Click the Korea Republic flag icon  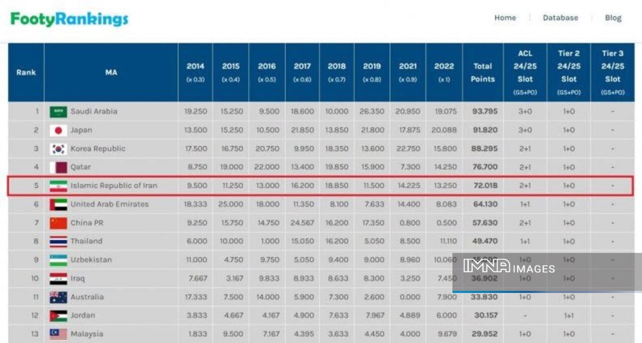58,149
